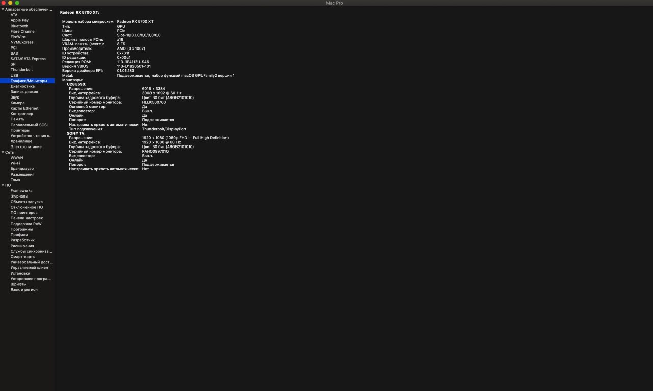Open Звук in the sidebar
653x391 pixels.
15,97
